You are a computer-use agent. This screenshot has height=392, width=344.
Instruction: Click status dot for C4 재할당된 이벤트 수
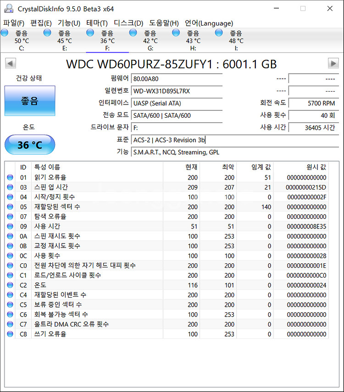pos(10,295)
